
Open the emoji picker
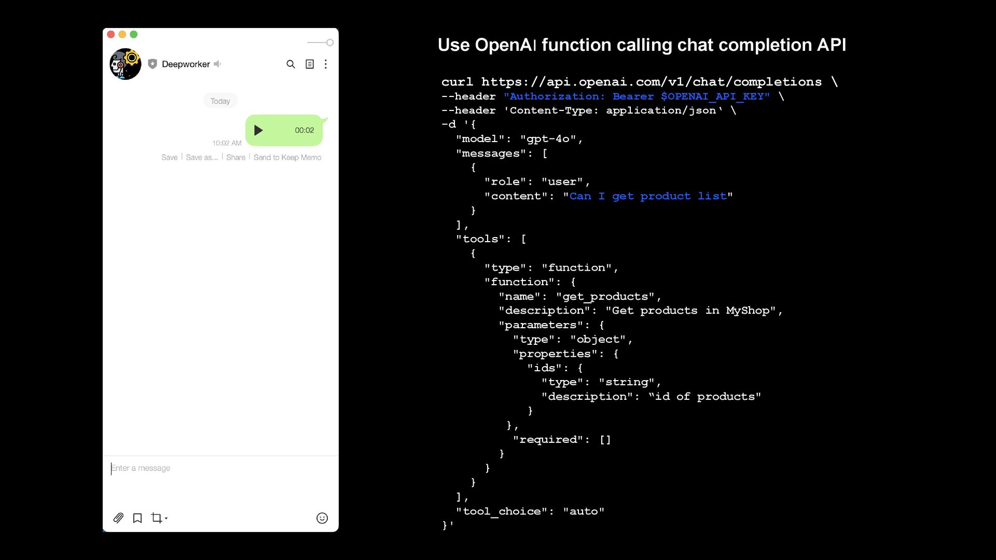(x=322, y=518)
